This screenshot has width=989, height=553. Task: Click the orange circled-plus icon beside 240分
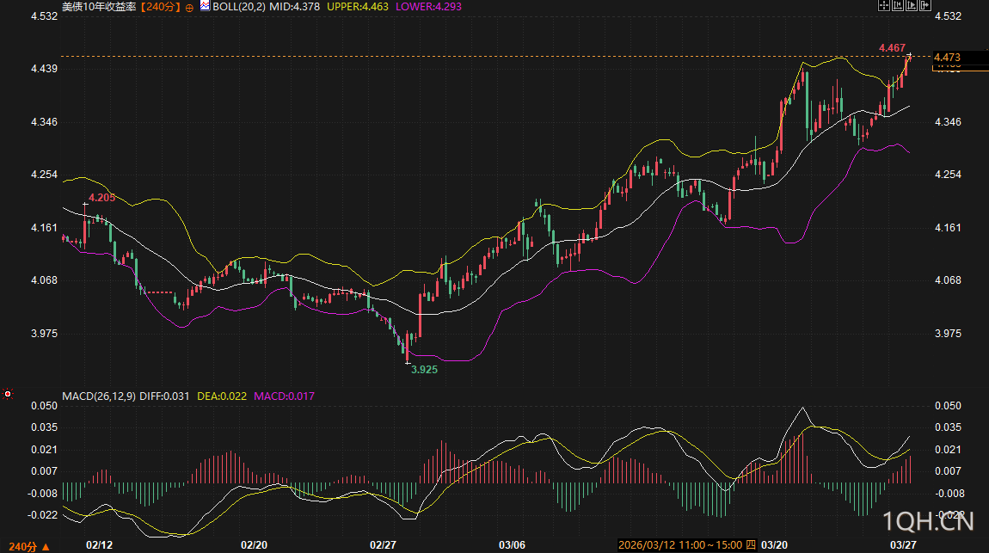point(189,7)
